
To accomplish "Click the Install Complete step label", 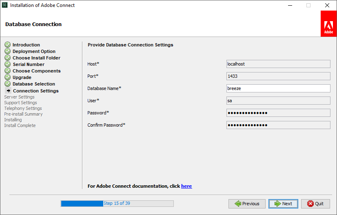I will tap(20, 125).
